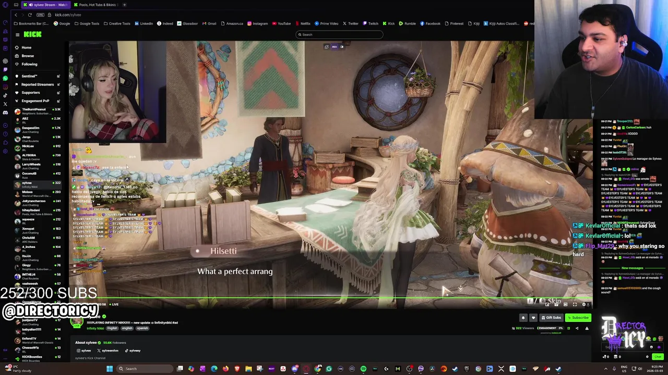Focus the Kick search field
This screenshot has width=668, height=375.
(x=339, y=34)
